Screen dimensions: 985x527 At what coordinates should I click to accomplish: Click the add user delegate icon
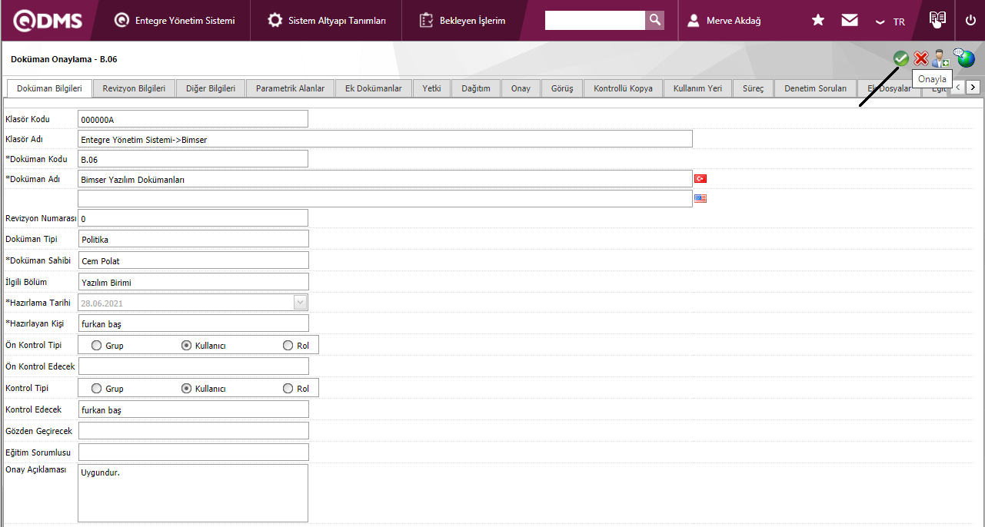click(x=940, y=58)
